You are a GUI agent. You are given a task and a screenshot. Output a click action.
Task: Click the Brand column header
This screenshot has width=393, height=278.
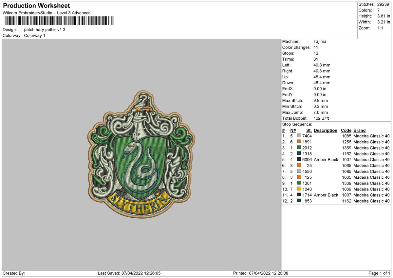coord(359,130)
